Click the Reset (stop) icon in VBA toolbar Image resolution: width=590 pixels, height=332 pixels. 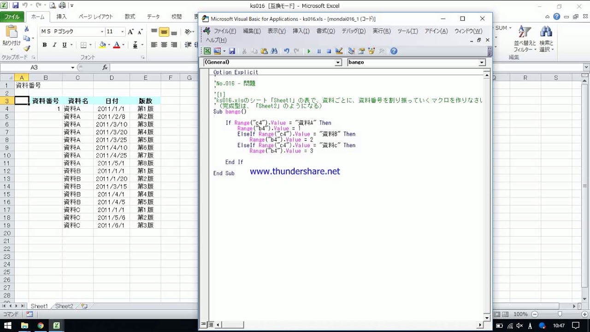tap(329, 51)
